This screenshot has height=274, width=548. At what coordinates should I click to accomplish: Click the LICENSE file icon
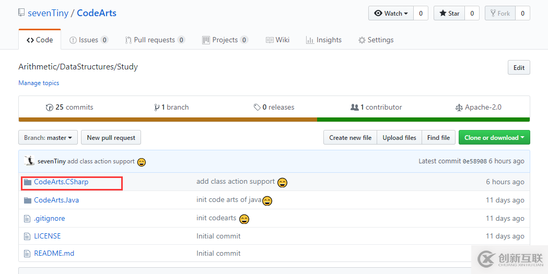click(27, 236)
